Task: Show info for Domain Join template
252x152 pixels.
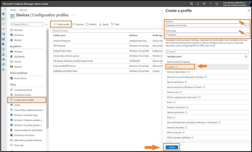Action: coord(180,92)
